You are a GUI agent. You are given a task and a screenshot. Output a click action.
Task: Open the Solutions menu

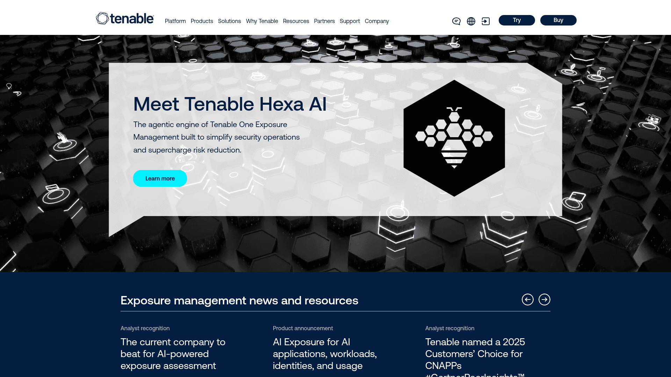pos(230,21)
